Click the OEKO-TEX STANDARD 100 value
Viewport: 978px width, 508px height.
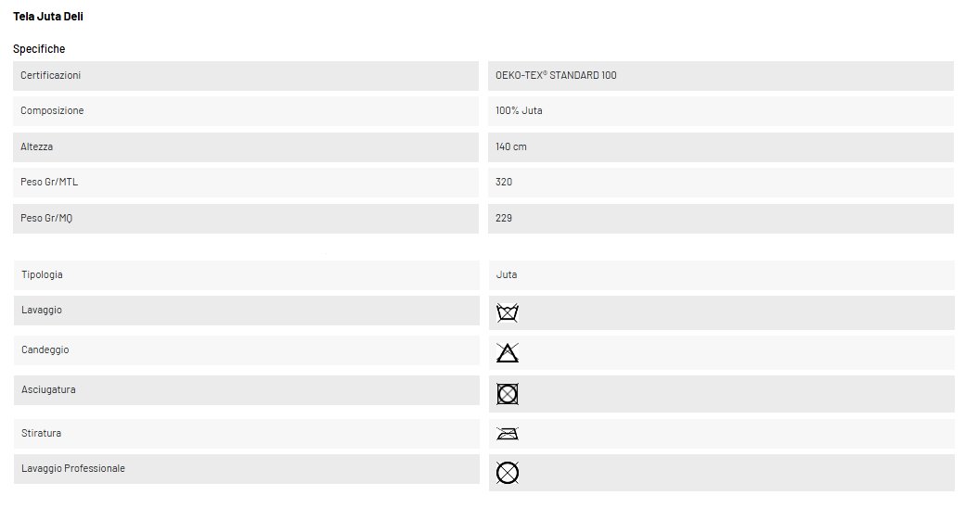tap(556, 75)
